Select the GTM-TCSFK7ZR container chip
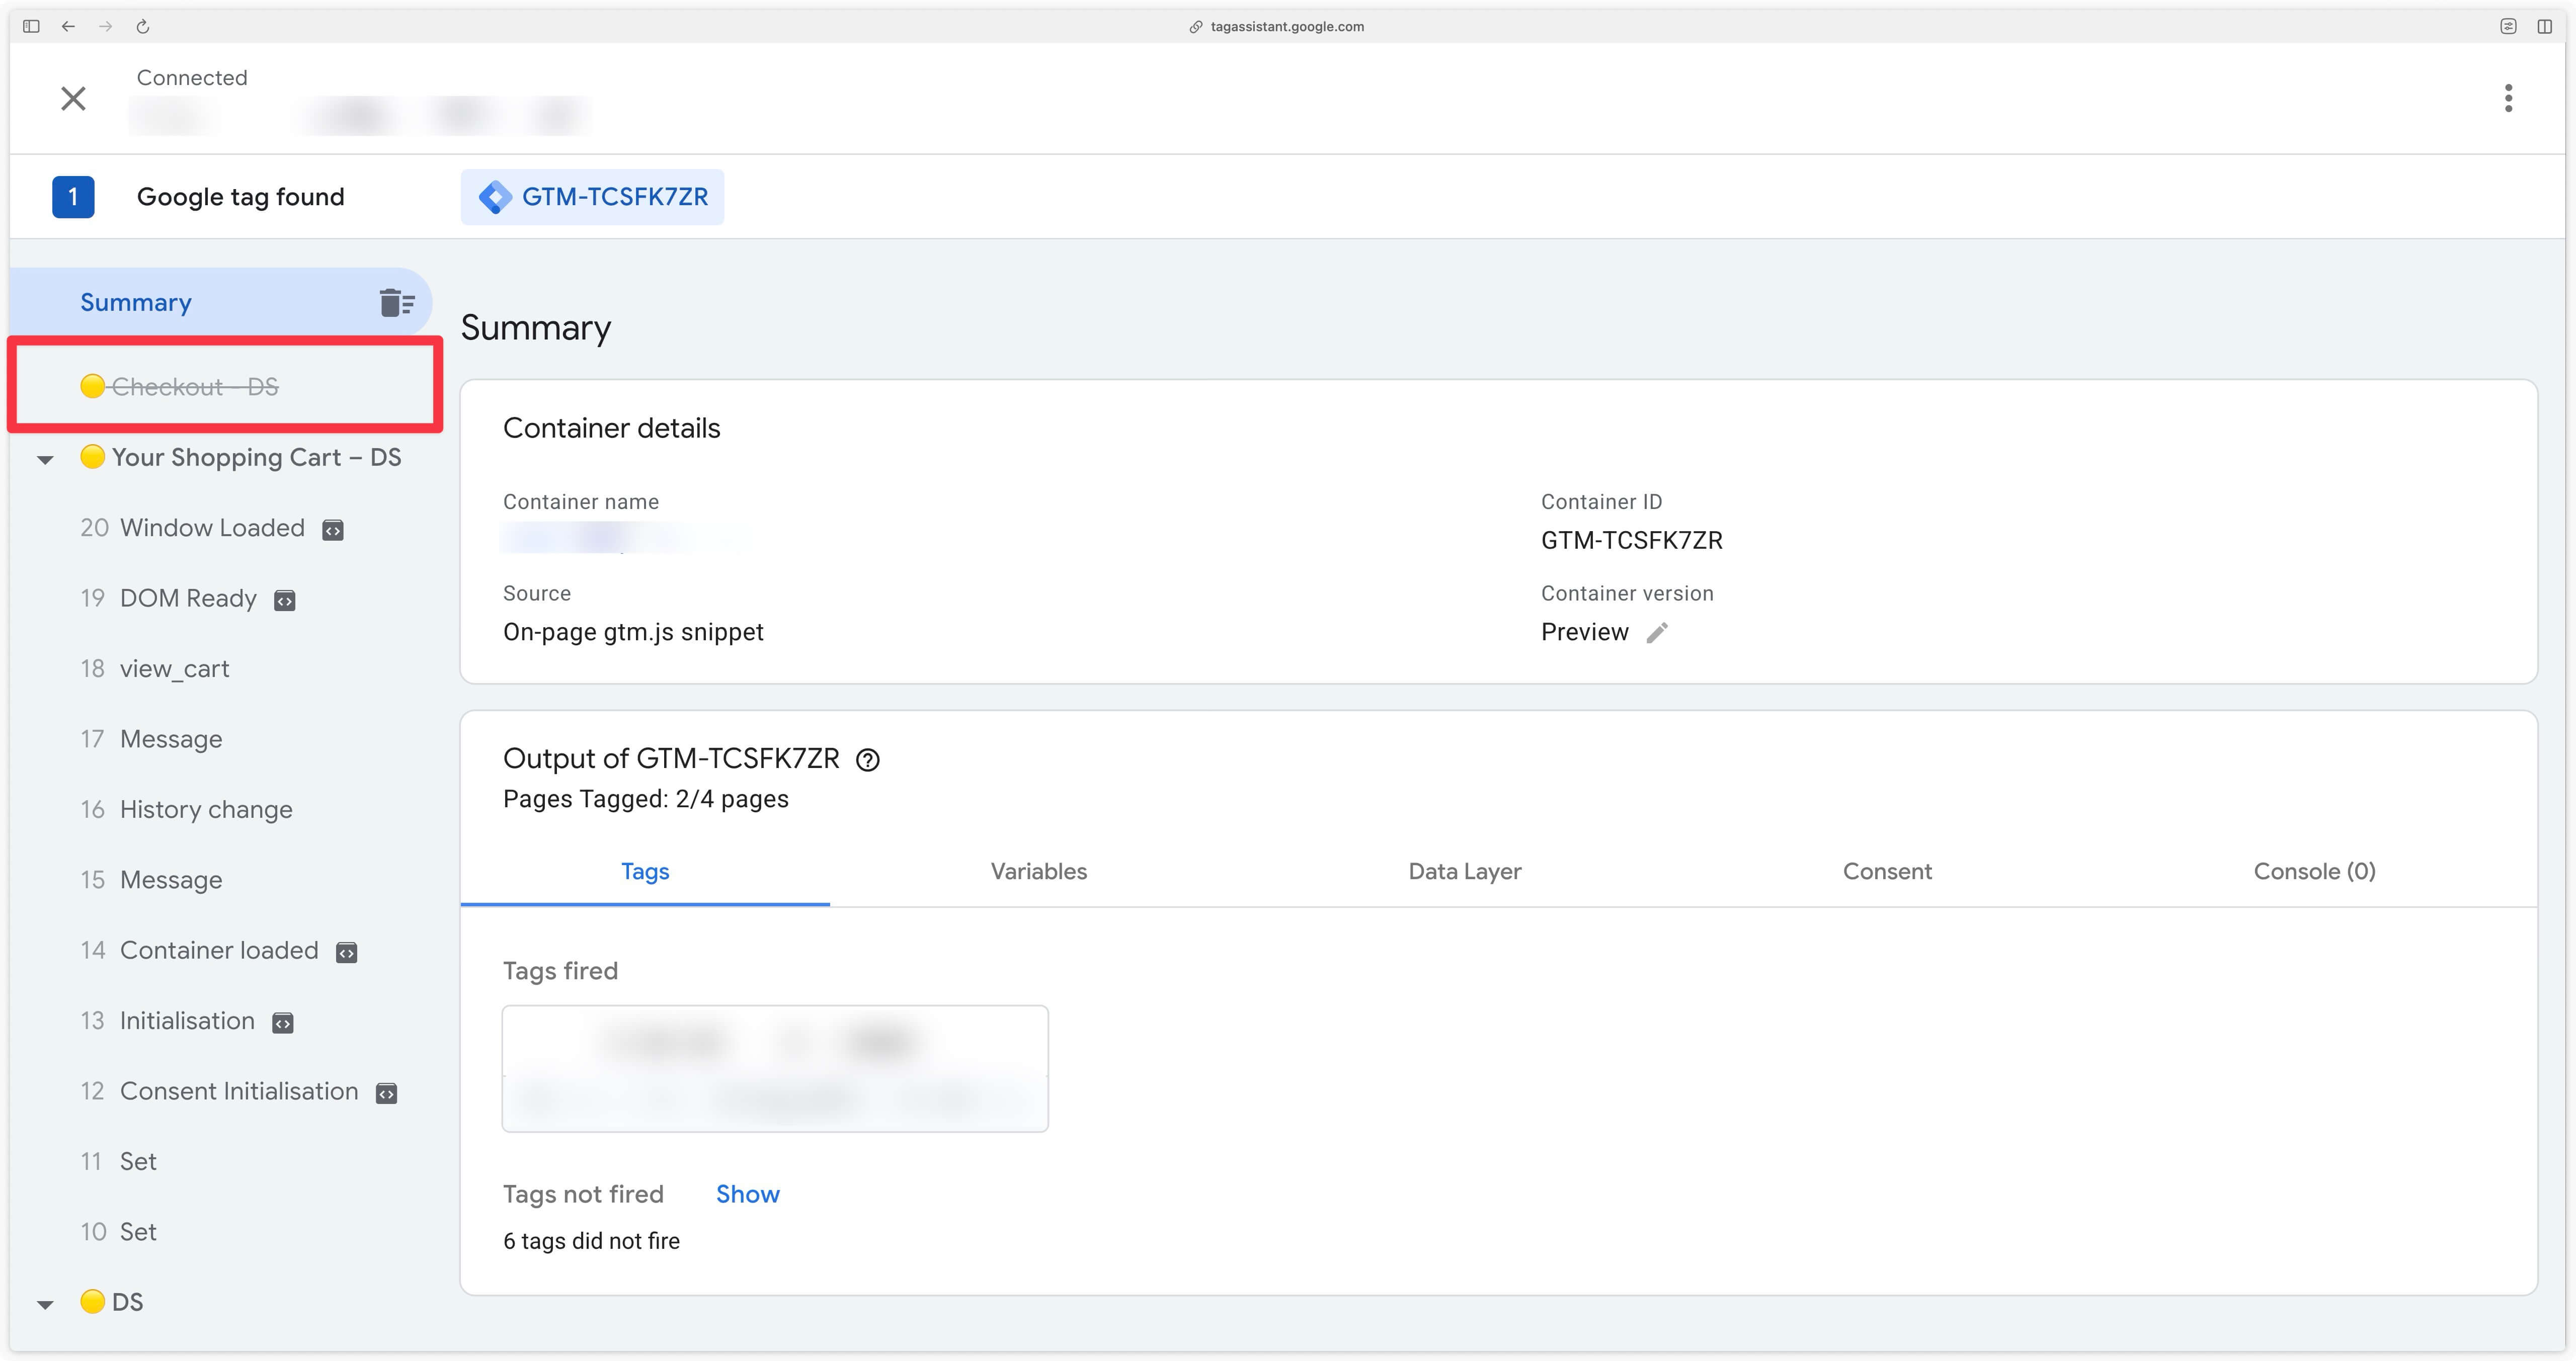Viewport: 2576px width, 1361px height. [x=592, y=197]
